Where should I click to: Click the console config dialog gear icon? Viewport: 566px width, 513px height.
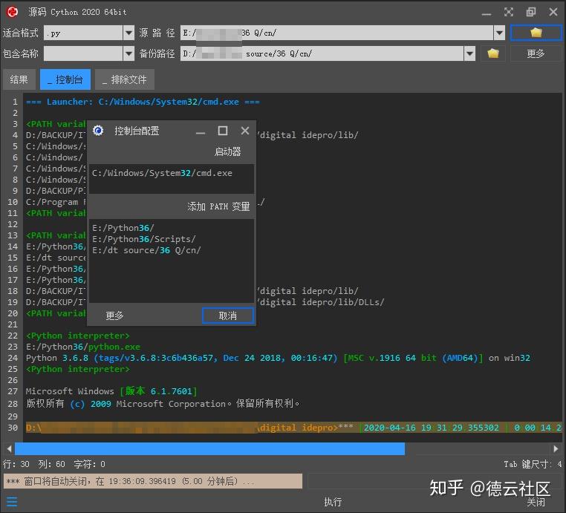pos(98,130)
